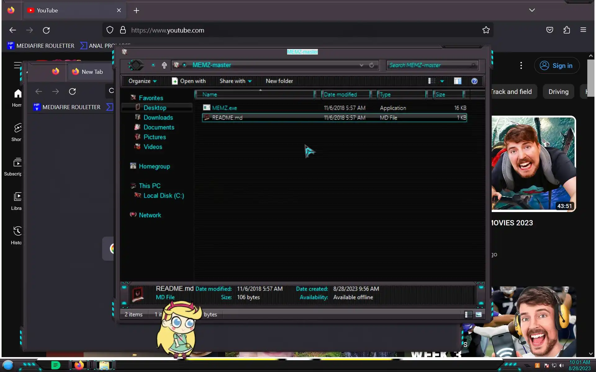596x372 pixels.
Task: Reload the YouTube page
Action: tap(46, 30)
